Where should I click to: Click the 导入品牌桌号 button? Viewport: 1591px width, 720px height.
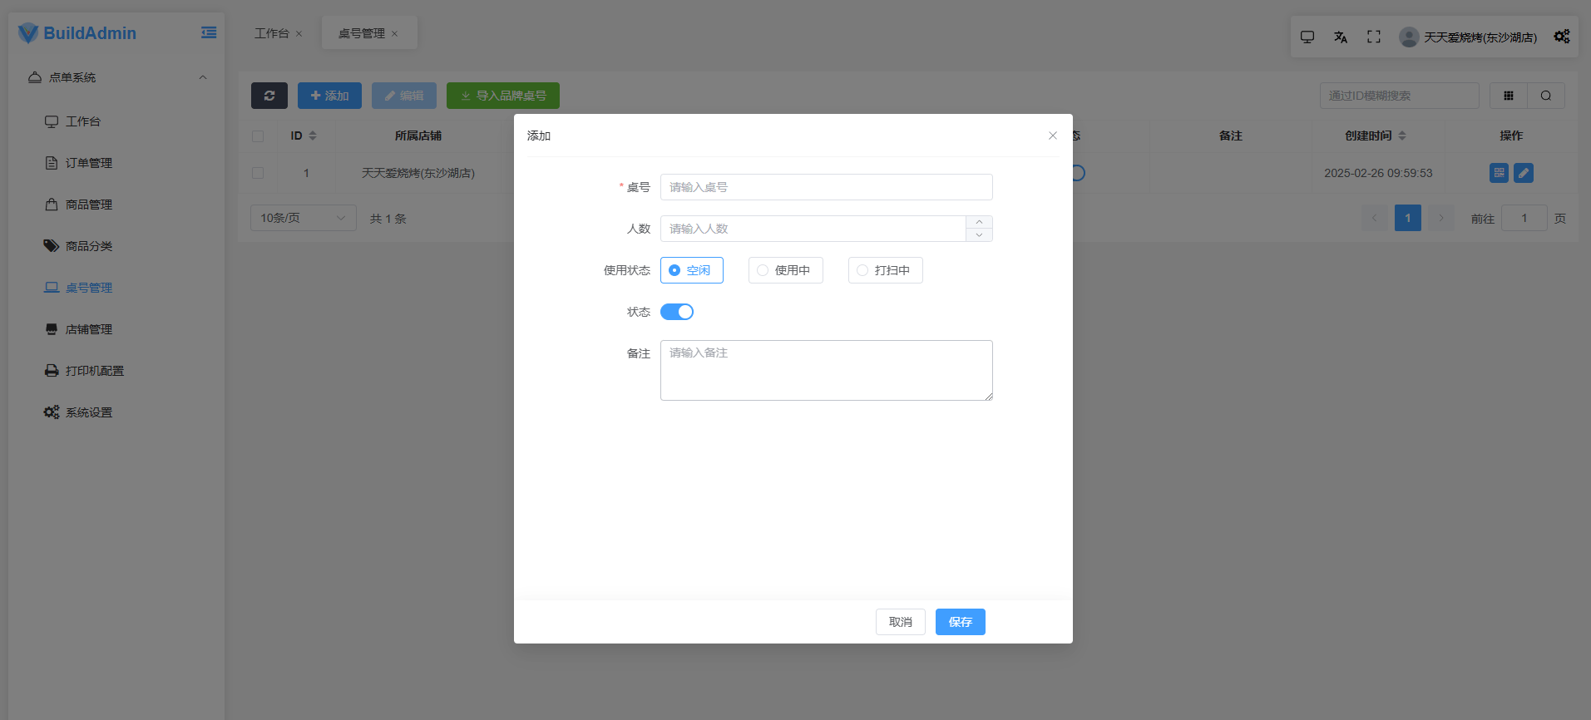click(x=503, y=96)
